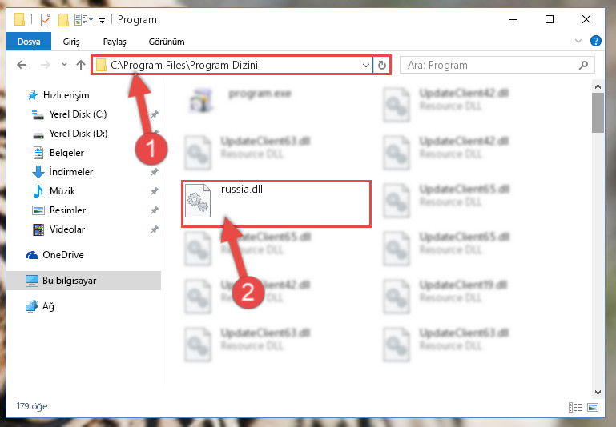This screenshot has width=616, height=427.
Task: Click the search magnifier icon
Action: (584, 65)
